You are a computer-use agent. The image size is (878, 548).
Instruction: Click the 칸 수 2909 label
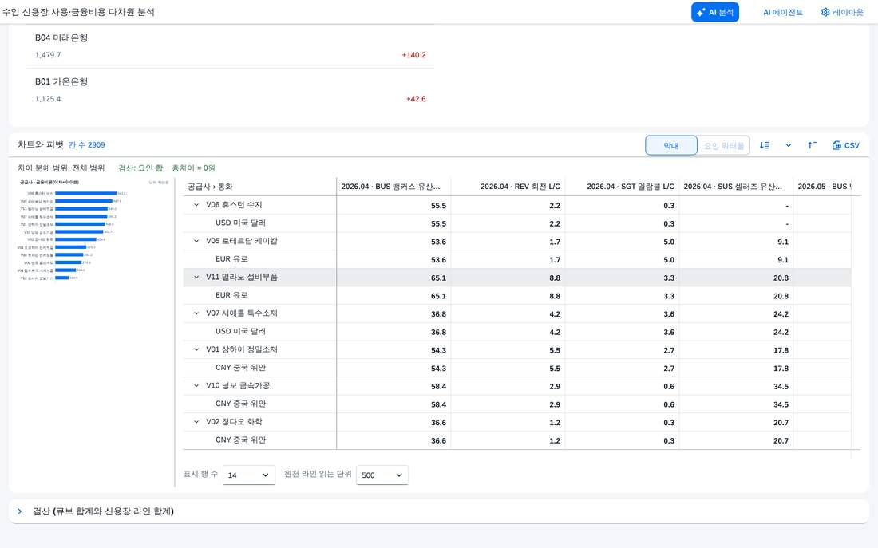pos(87,145)
